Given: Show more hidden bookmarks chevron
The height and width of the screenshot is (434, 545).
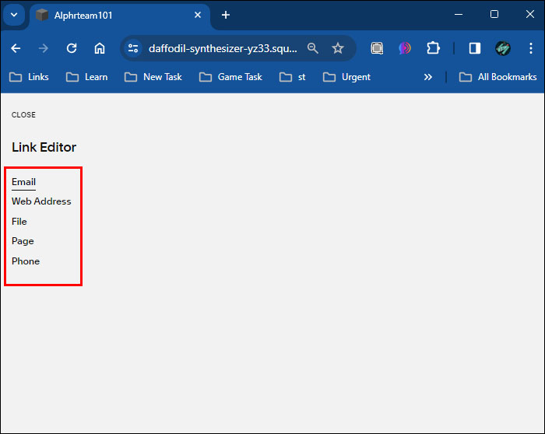Looking at the screenshot, I should [x=428, y=77].
